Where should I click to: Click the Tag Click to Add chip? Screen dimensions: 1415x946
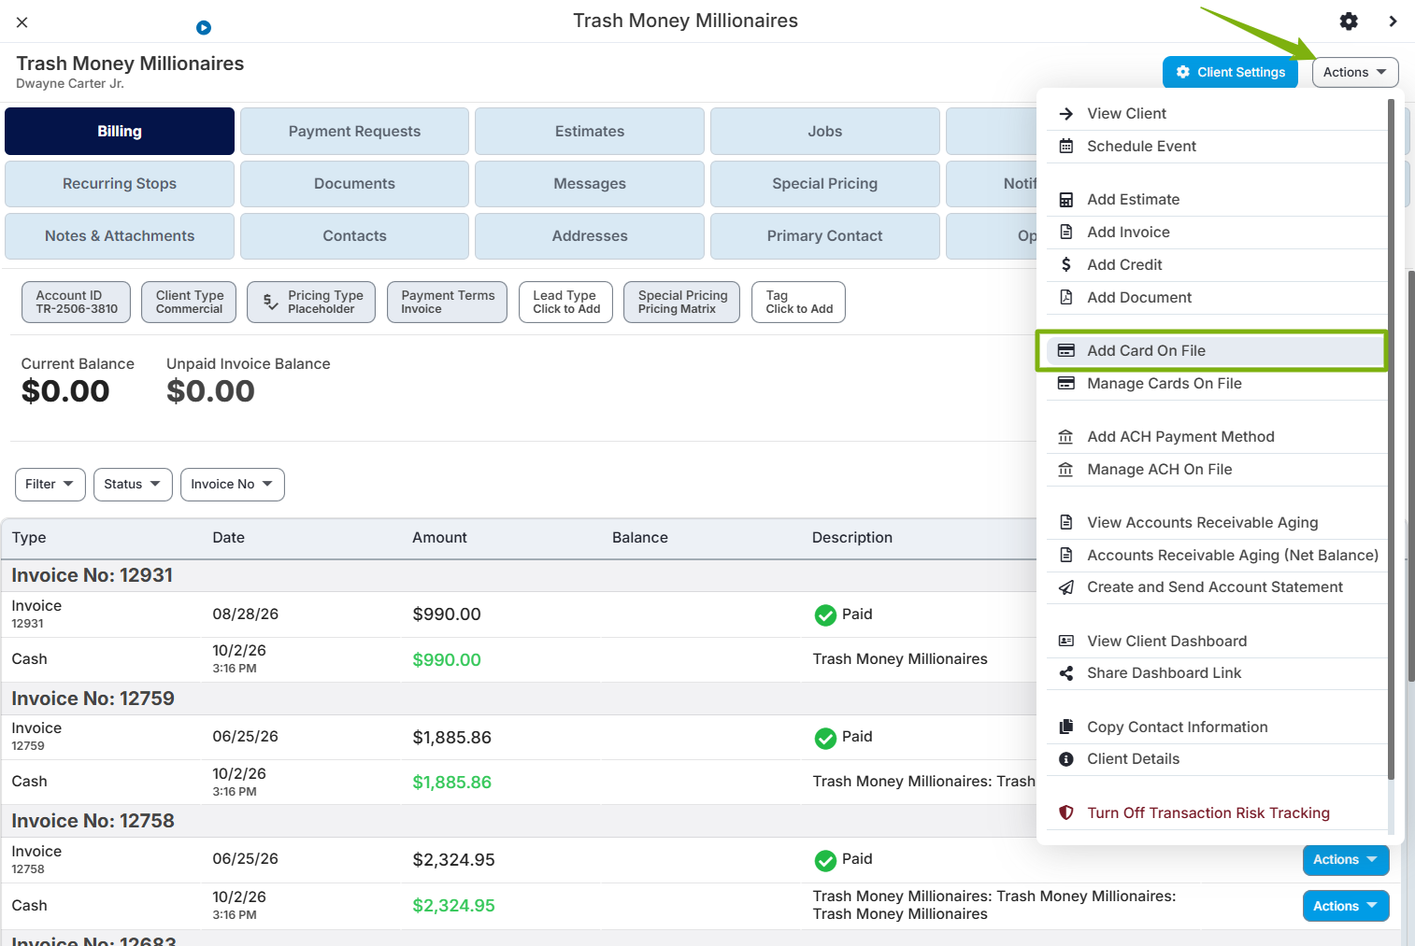799,303
